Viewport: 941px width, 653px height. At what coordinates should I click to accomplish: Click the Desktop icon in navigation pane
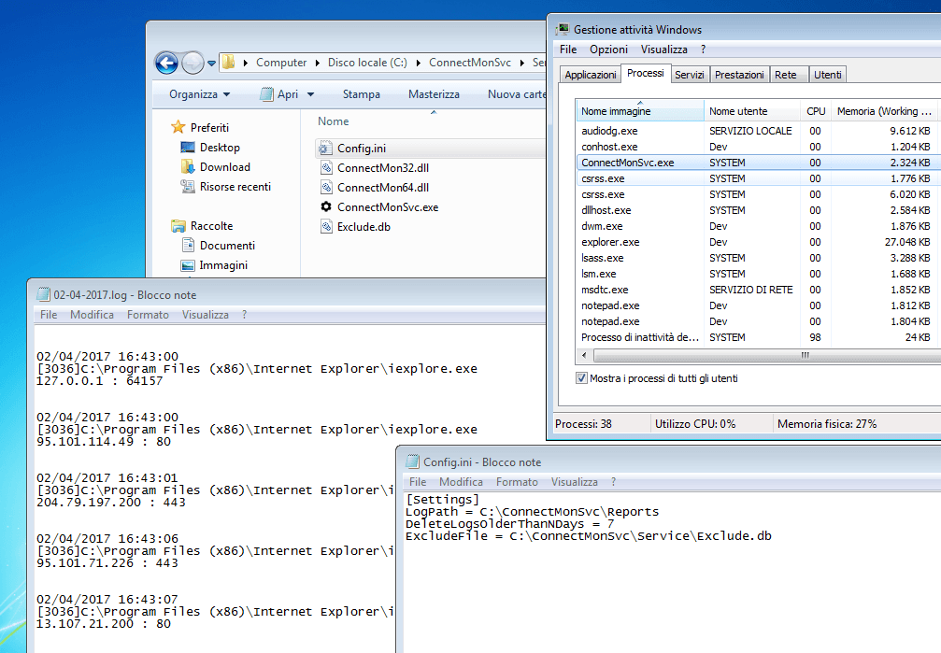pyautogui.click(x=188, y=148)
